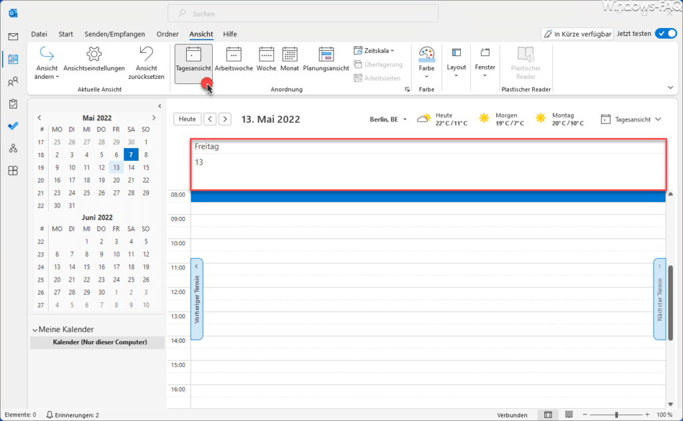The height and width of the screenshot is (421, 683).
Task: Select May 13 in mini calendar
Action: pyautogui.click(x=116, y=167)
